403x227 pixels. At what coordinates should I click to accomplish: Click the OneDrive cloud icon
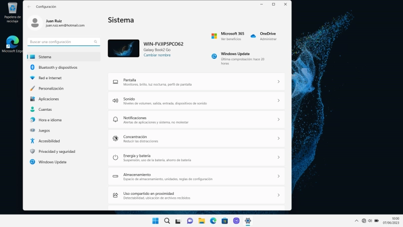click(253, 36)
